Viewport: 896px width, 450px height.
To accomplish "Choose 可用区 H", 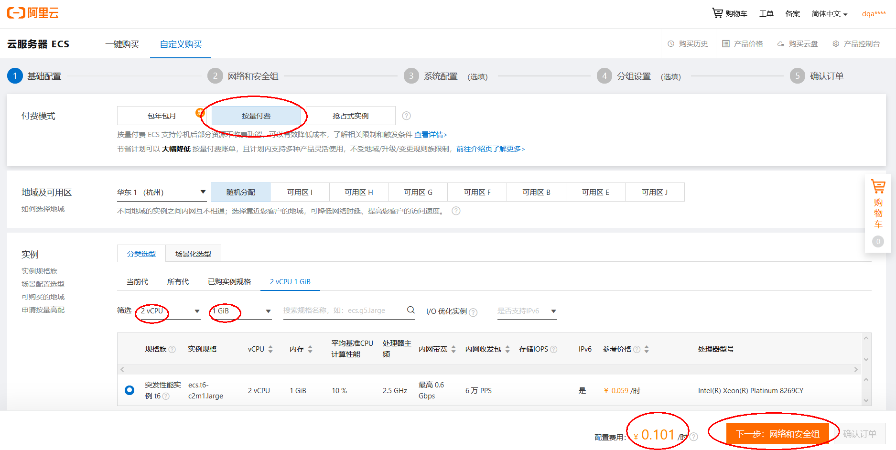I will pyautogui.click(x=359, y=192).
